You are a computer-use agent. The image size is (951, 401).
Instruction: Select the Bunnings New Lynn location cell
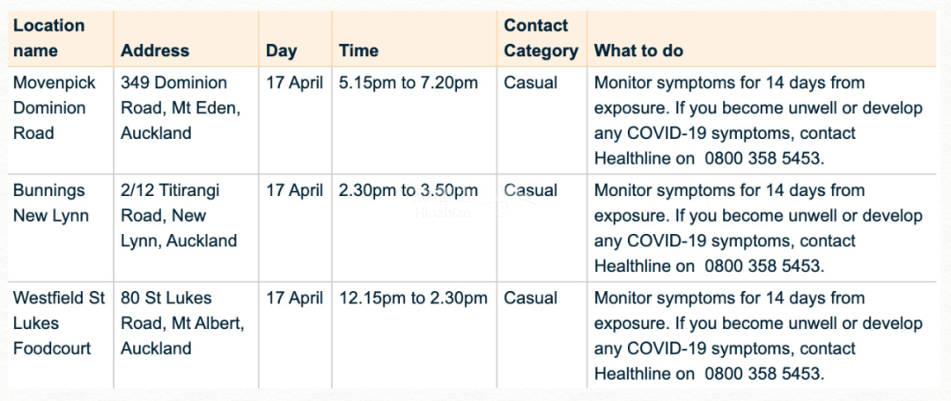tap(50, 203)
